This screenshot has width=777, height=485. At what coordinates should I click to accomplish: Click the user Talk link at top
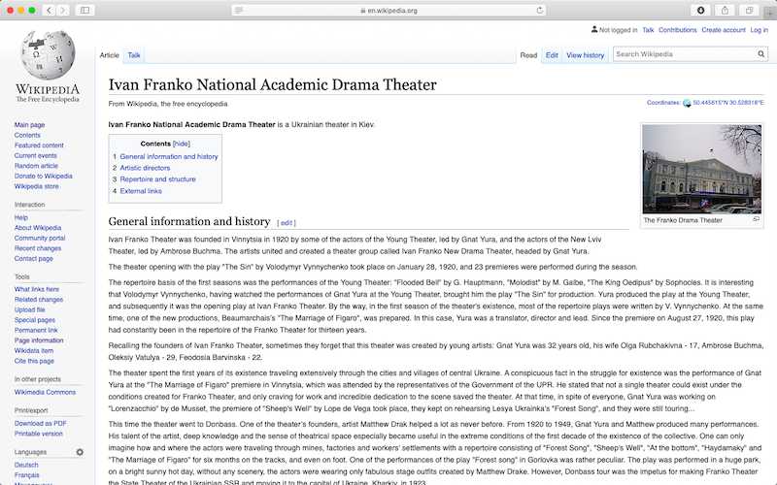coord(648,30)
